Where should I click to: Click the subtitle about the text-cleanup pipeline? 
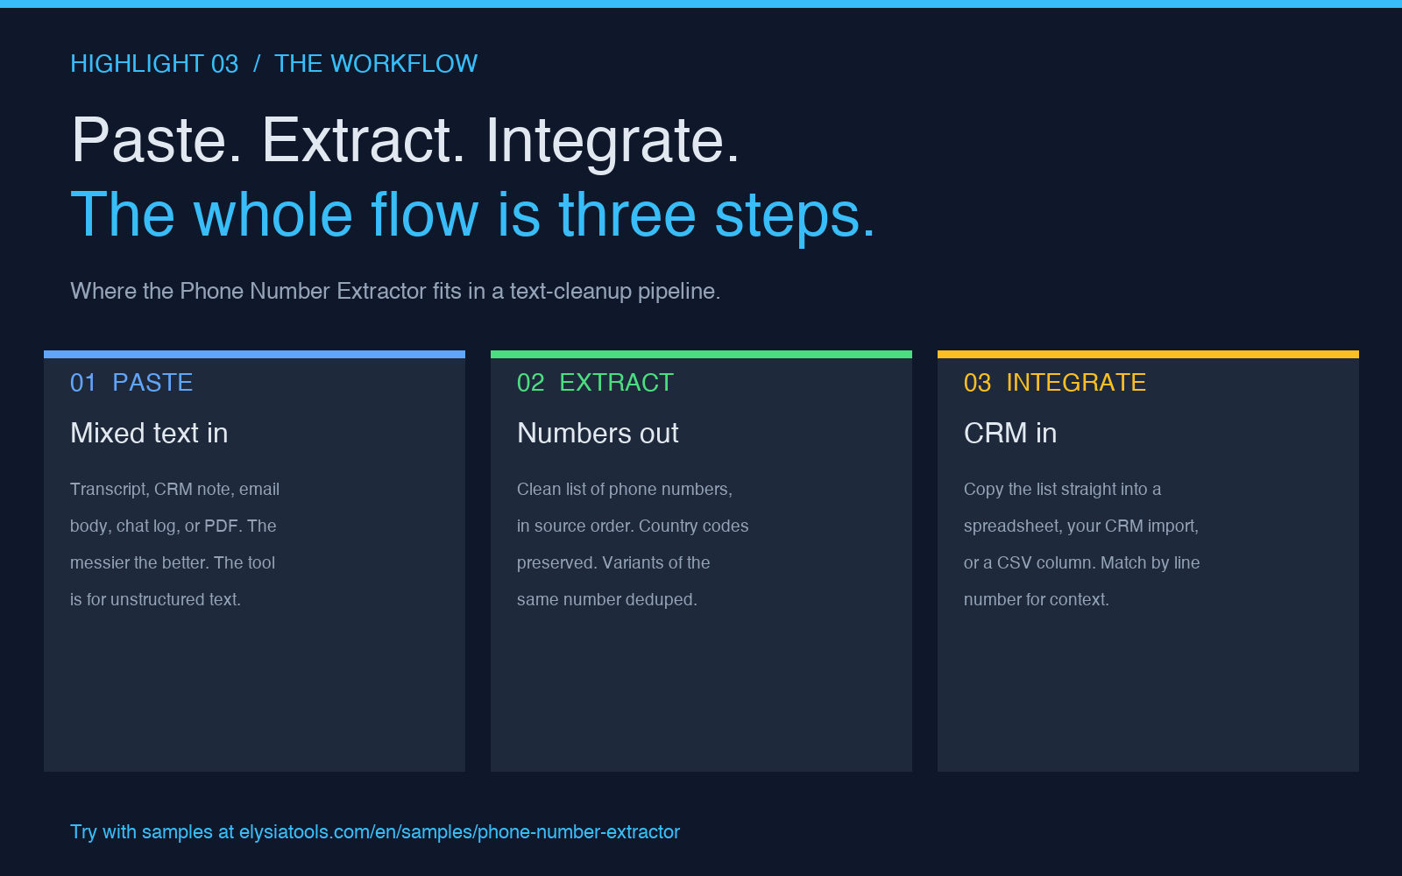pyautogui.click(x=395, y=291)
